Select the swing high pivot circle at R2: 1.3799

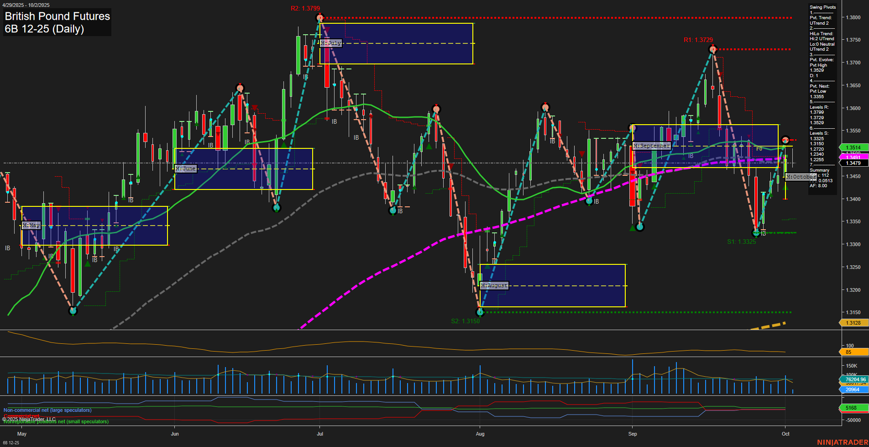(x=319, y=17)
